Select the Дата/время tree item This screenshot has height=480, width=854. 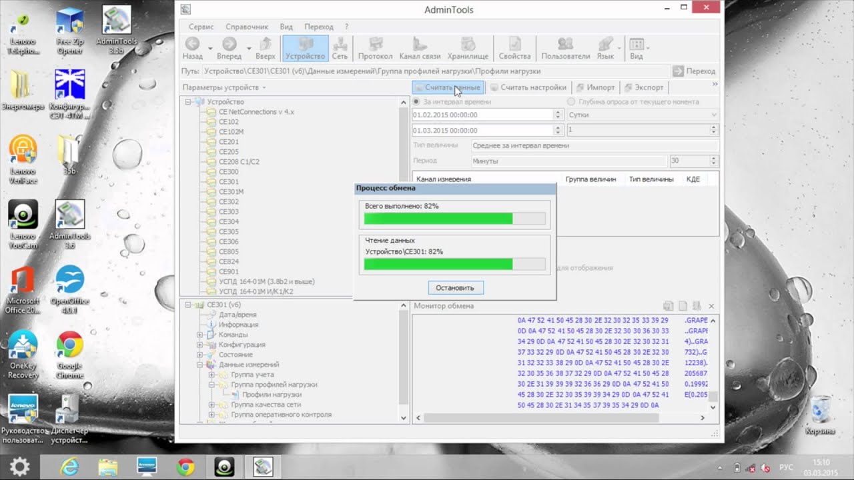click(238, 315)
